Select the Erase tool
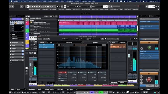This screenshot has height=94, width=168. 34,7
